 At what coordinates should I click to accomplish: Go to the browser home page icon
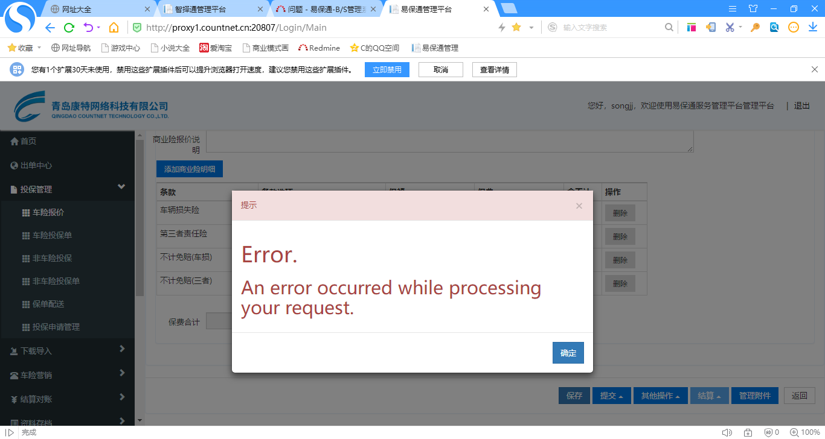pyautogui.click(x=114, y=27)
